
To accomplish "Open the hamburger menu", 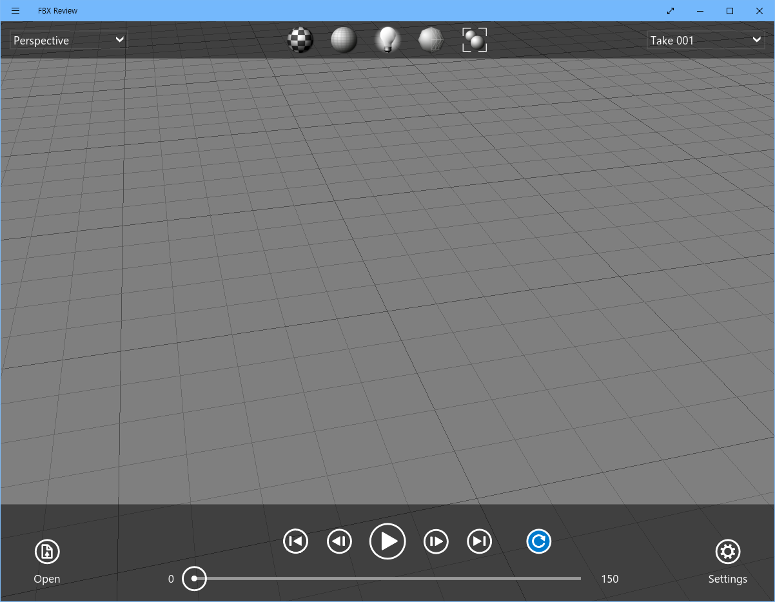I will point(15,10).
